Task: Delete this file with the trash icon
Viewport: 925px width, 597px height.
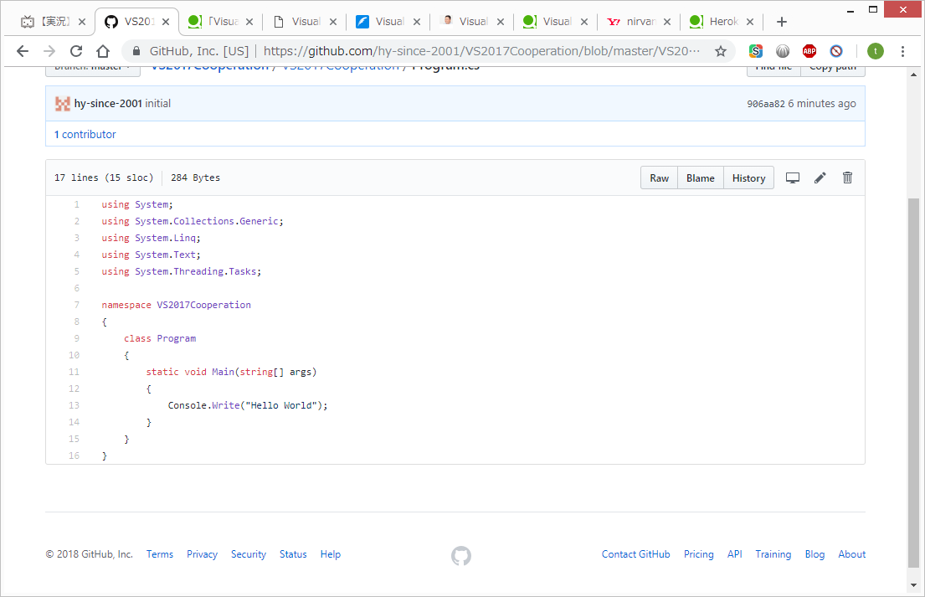Action: (847, 178)
